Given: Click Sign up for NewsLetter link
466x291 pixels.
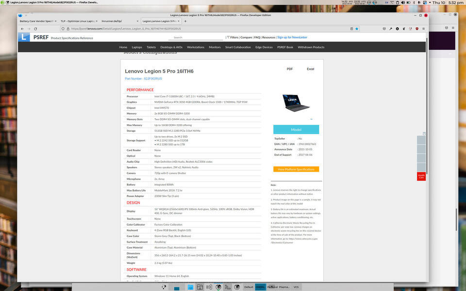Looking at the screenshot, I should [292, 37].
